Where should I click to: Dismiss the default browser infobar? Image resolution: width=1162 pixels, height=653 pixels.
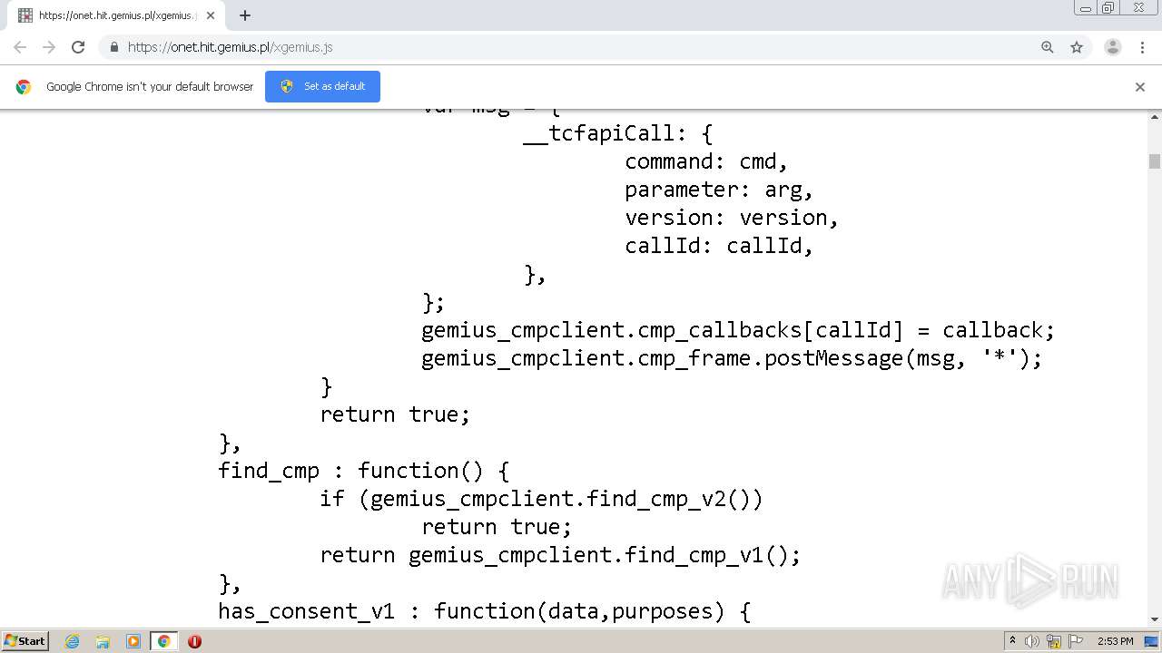pos(1140,87)
